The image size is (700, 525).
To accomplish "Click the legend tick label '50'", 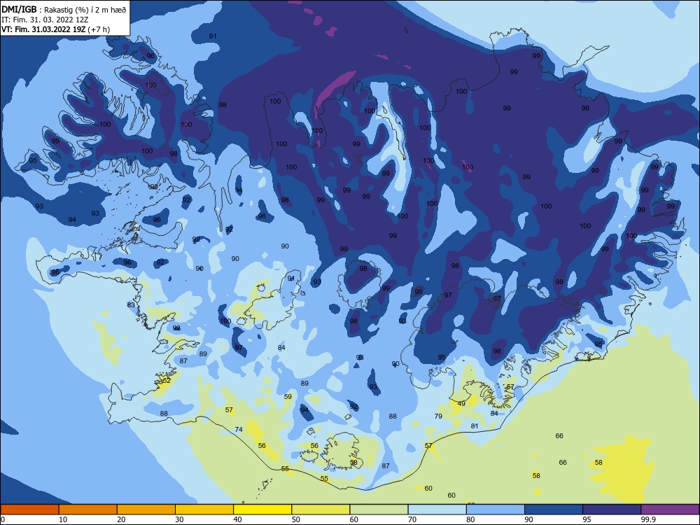I will pyautogui.click(x=296, y=519).
